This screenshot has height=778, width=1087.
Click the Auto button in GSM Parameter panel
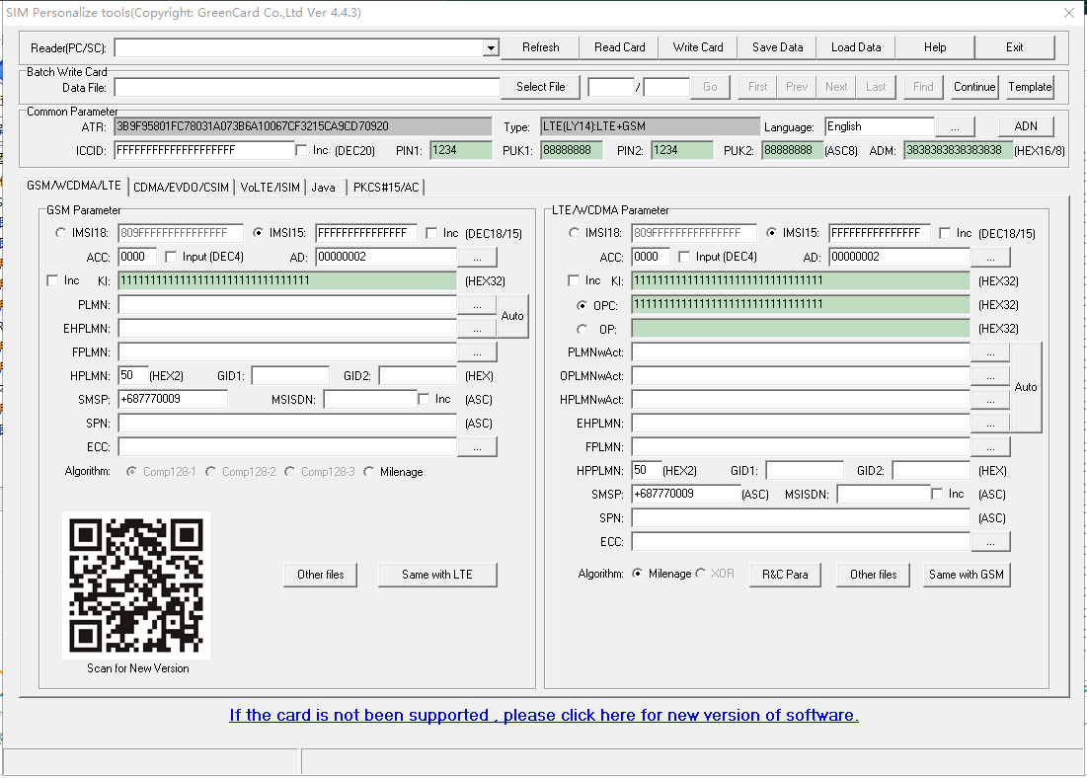(x=512, y=316)
